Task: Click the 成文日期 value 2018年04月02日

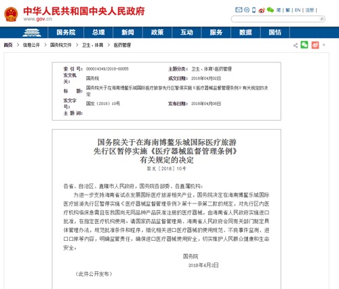Action: click(206, 79)
